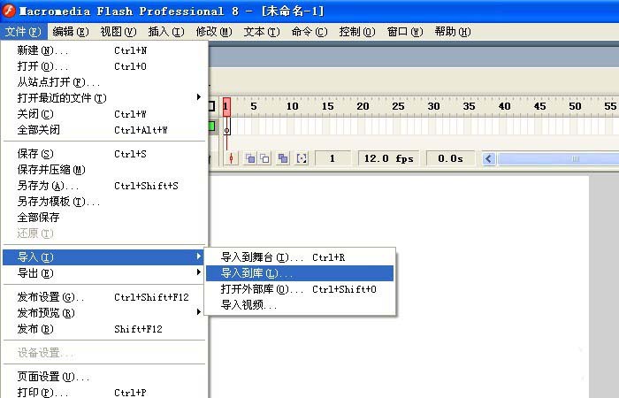This screenshot has height=398, width=619.
Task: Choose 保存(S) menu entry
Action: [104, 154]
